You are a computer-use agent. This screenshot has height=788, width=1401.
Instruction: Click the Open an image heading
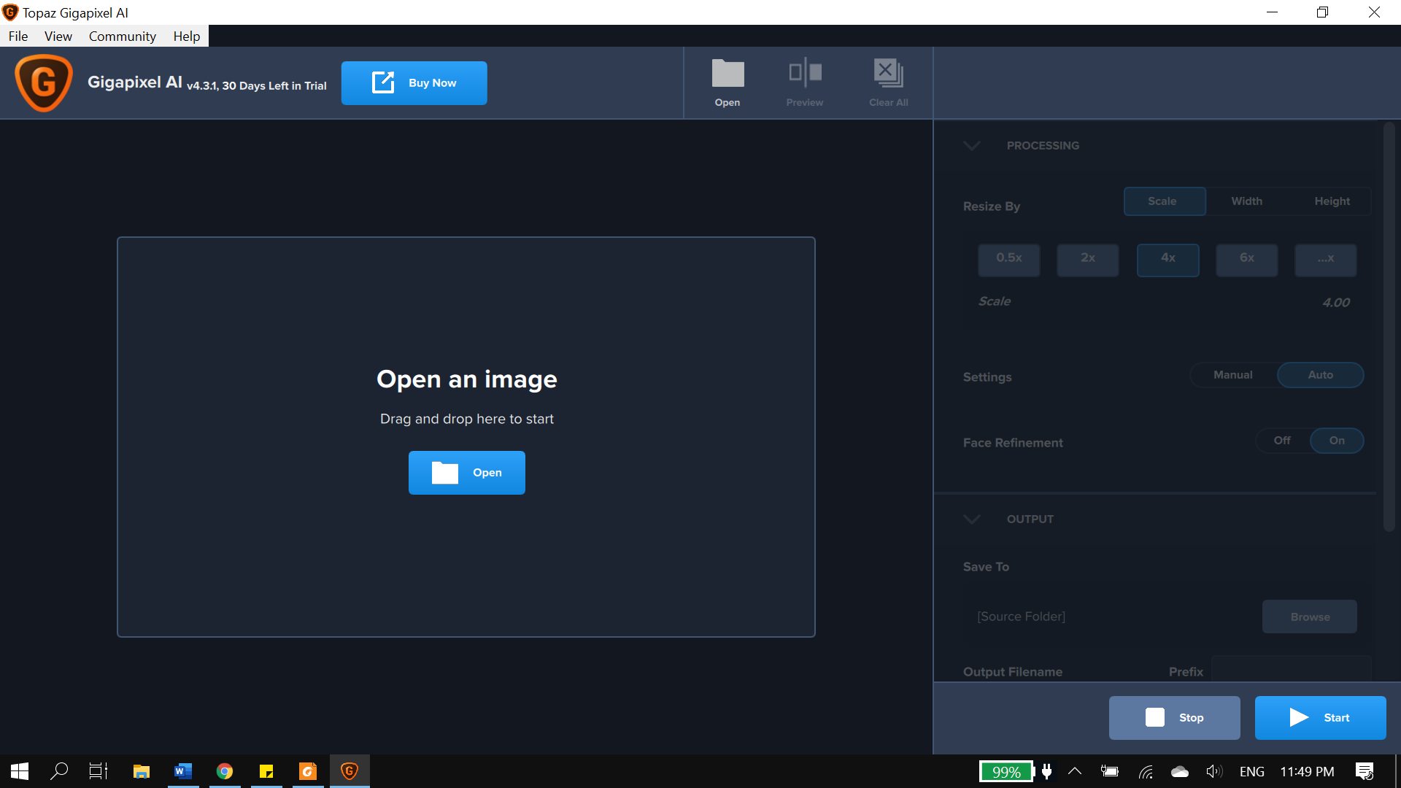point(466,379)
